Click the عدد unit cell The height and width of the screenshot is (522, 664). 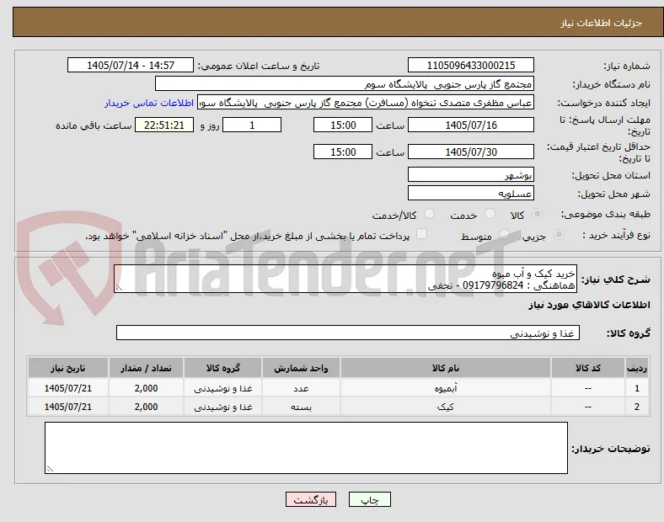pyautogui.click(x=301, y=388)
